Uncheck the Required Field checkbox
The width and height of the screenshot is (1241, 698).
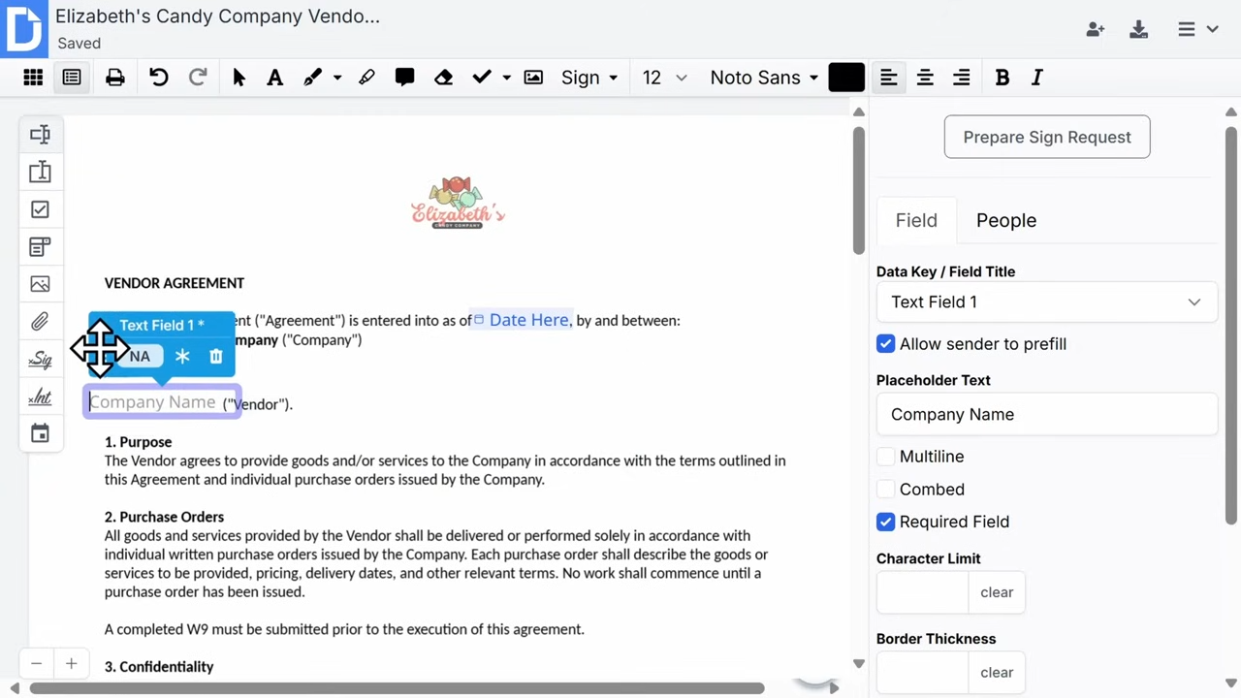885,522
